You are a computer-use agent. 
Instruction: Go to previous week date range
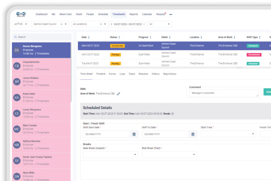click(112, 24)
